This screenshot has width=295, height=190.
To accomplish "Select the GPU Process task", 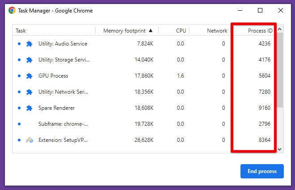I will pyautogui.click(x=144, y=76).
